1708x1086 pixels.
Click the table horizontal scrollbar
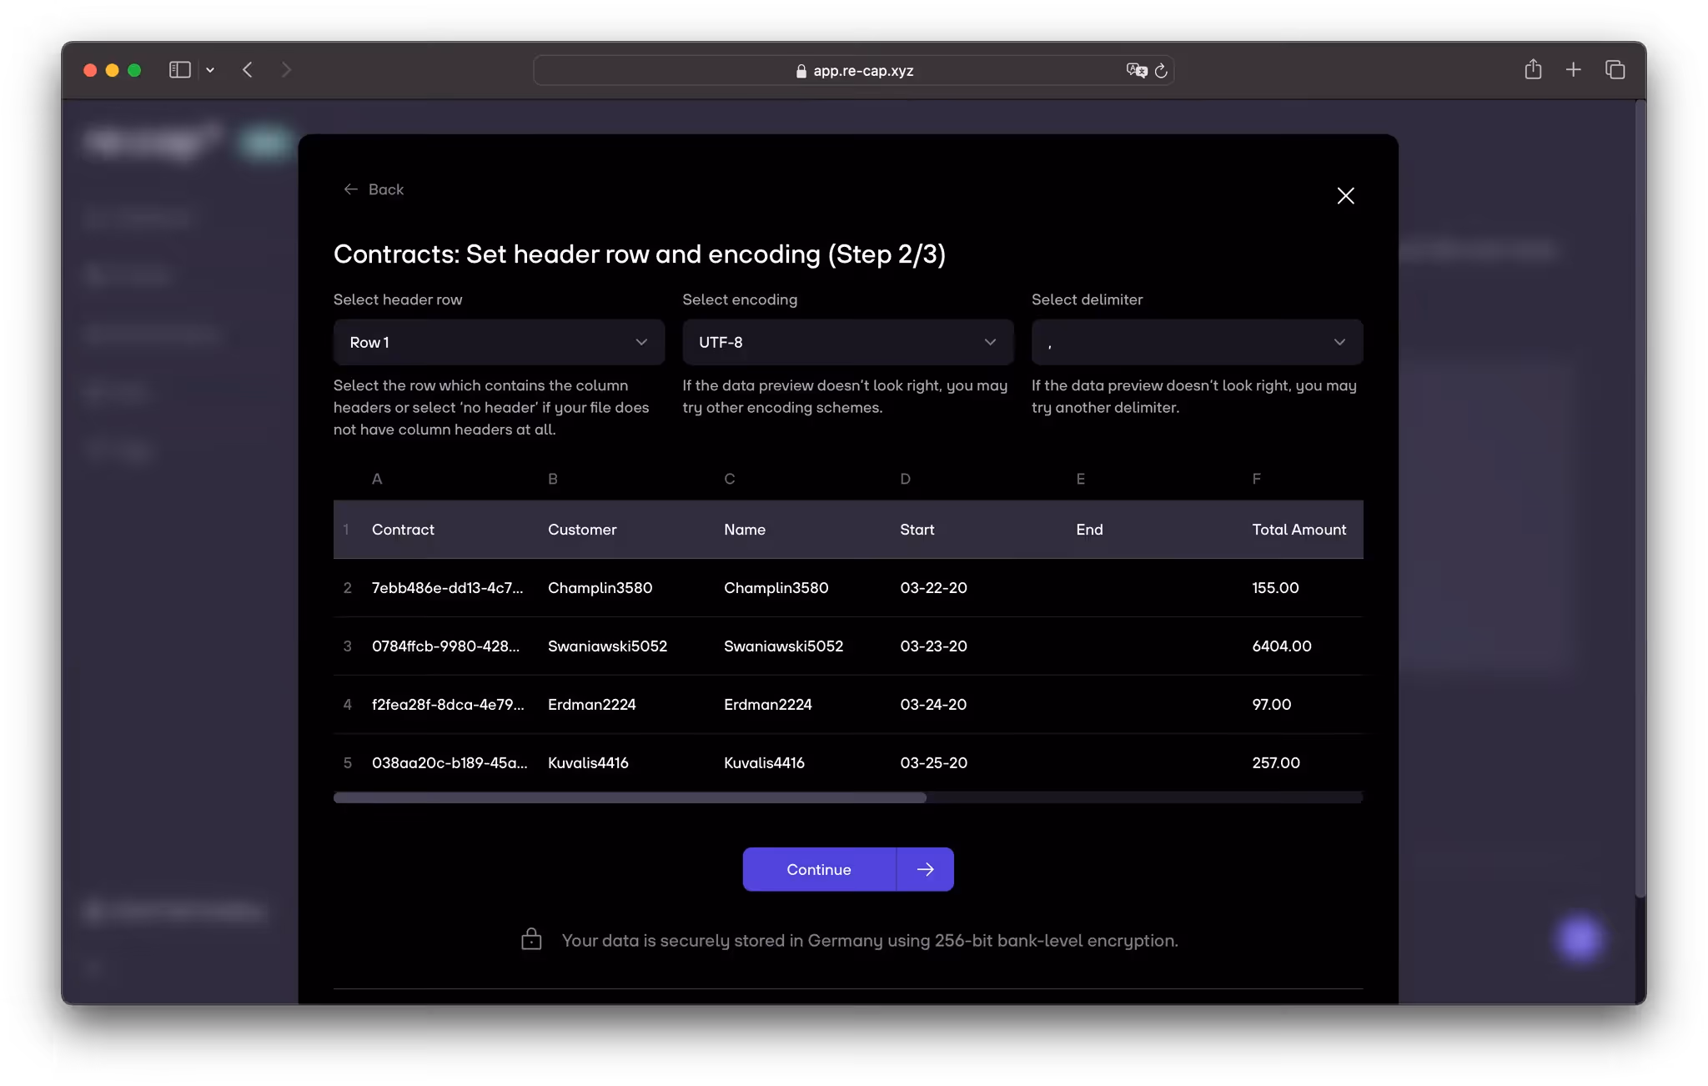click(x=630, y=797)
